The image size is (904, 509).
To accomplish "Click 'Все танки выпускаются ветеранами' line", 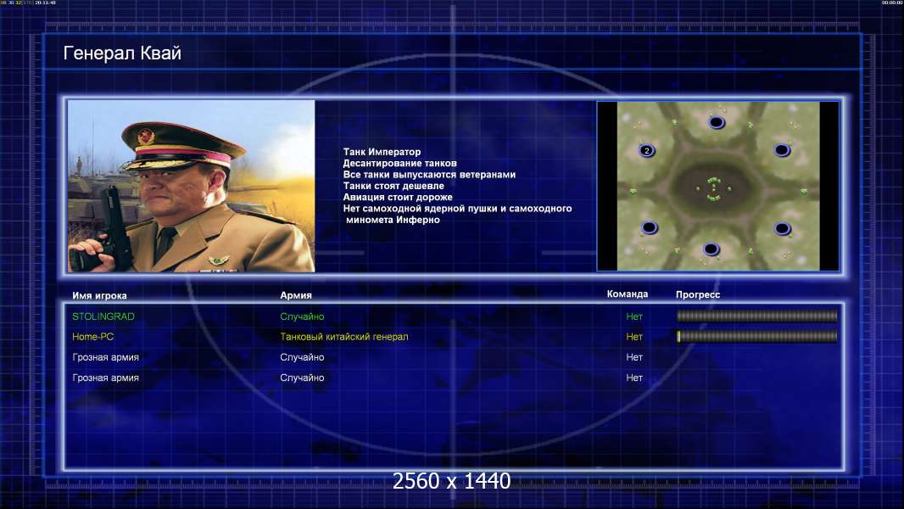I will click(429, 174).
